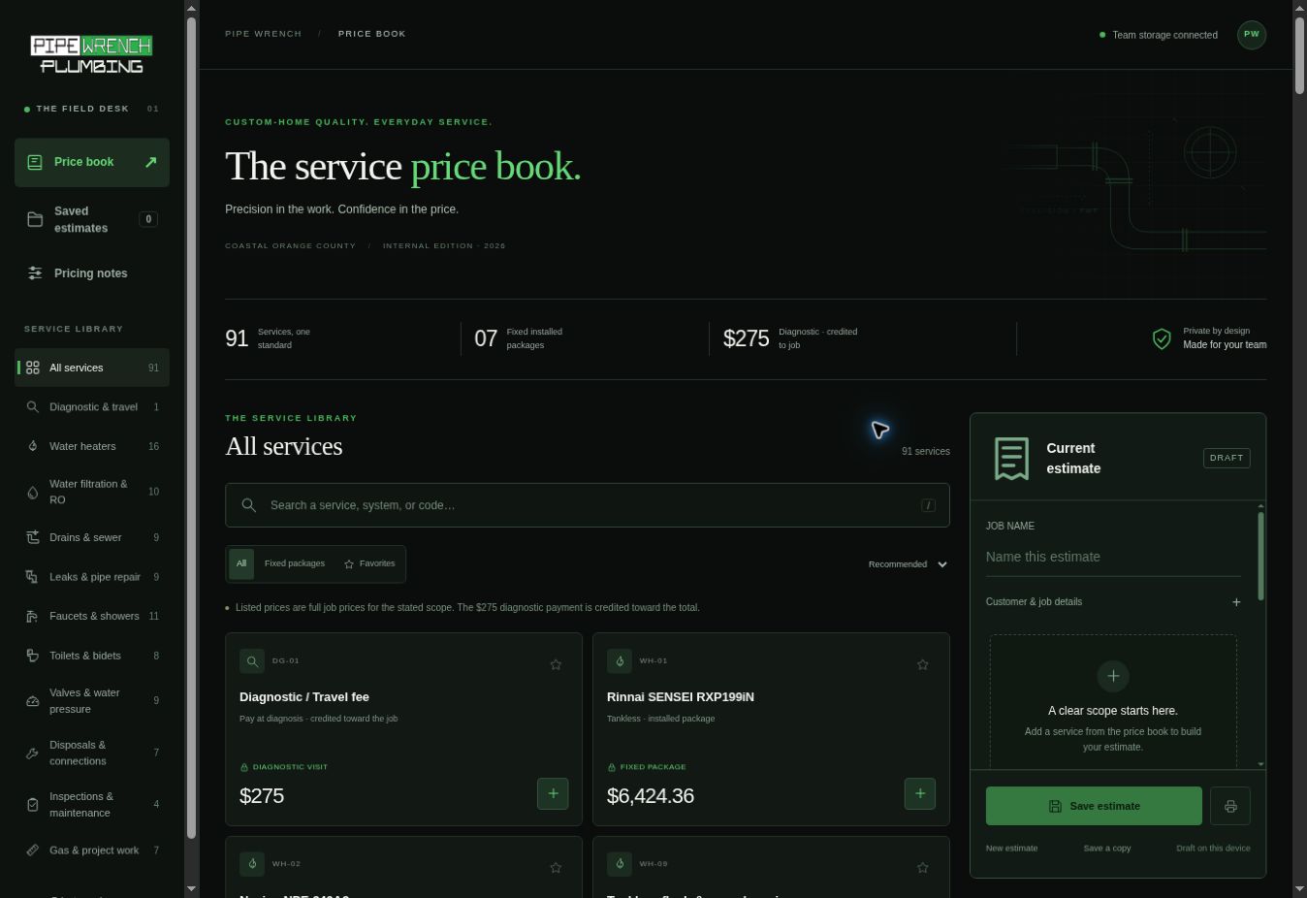Select Disposals & connections category

coord(92,753)
